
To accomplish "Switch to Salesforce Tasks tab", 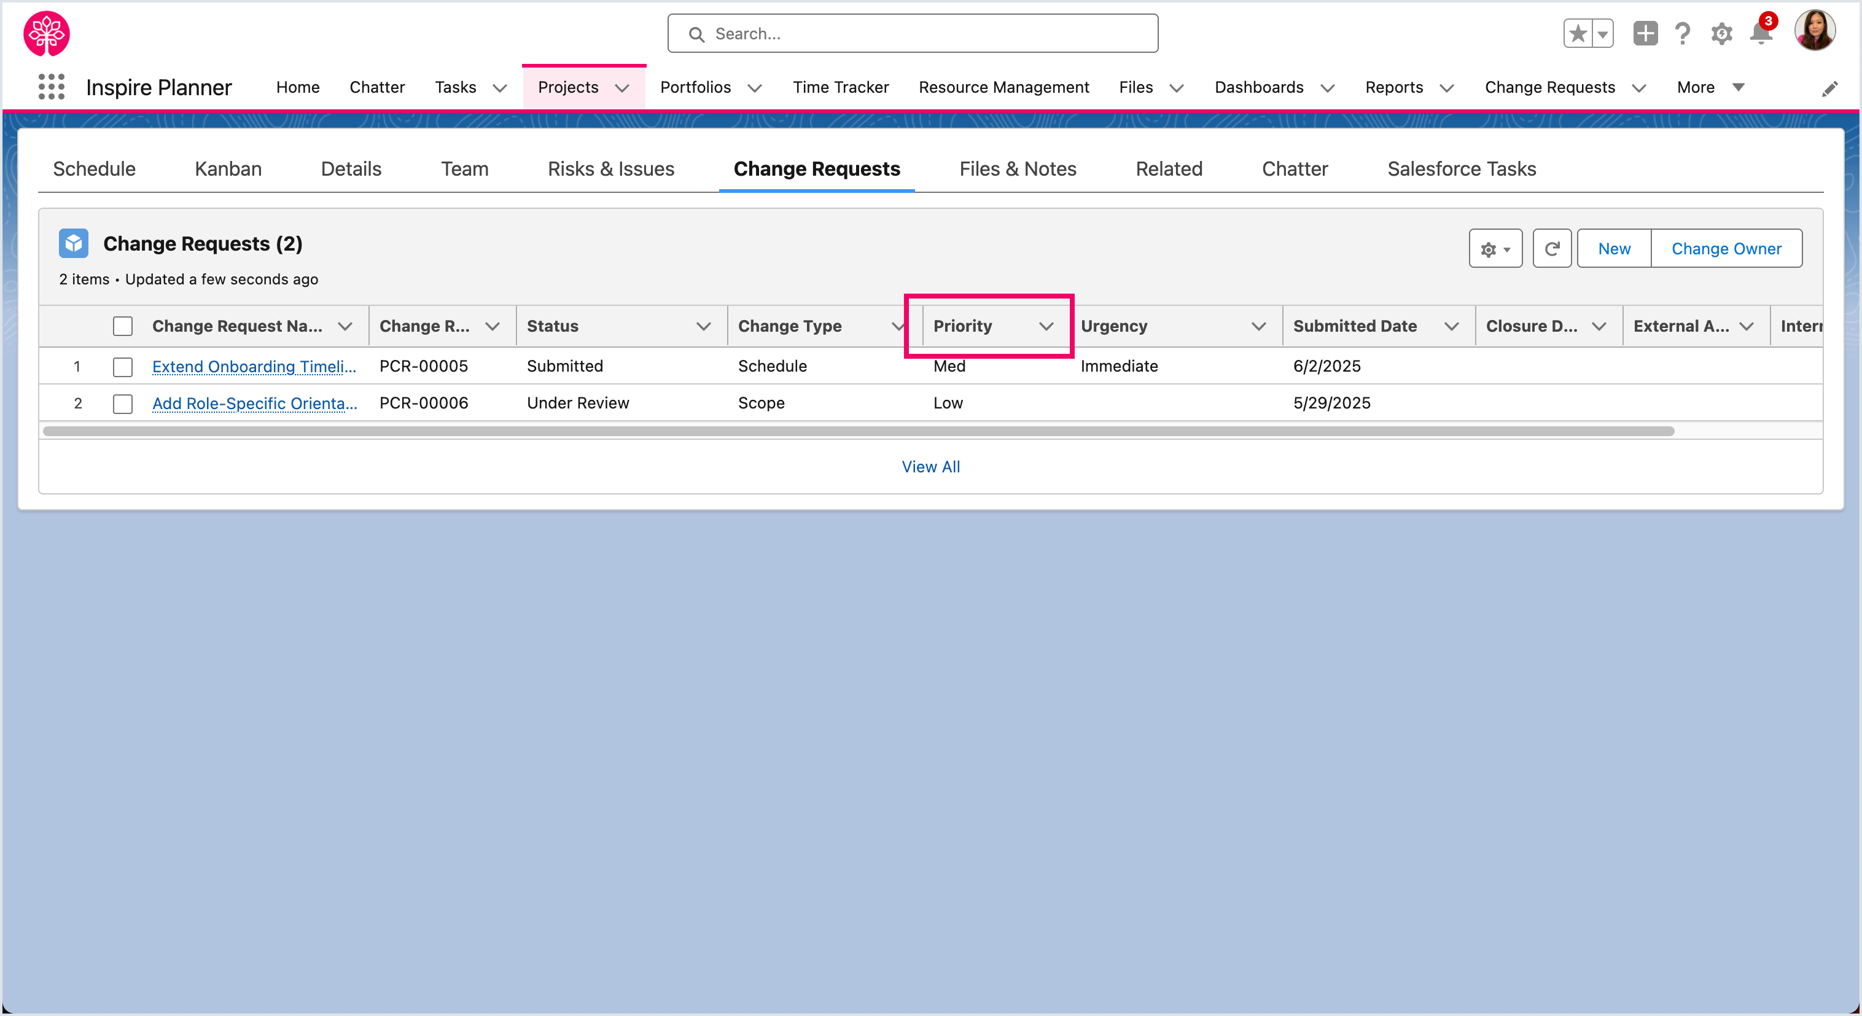I will 1462,168.
